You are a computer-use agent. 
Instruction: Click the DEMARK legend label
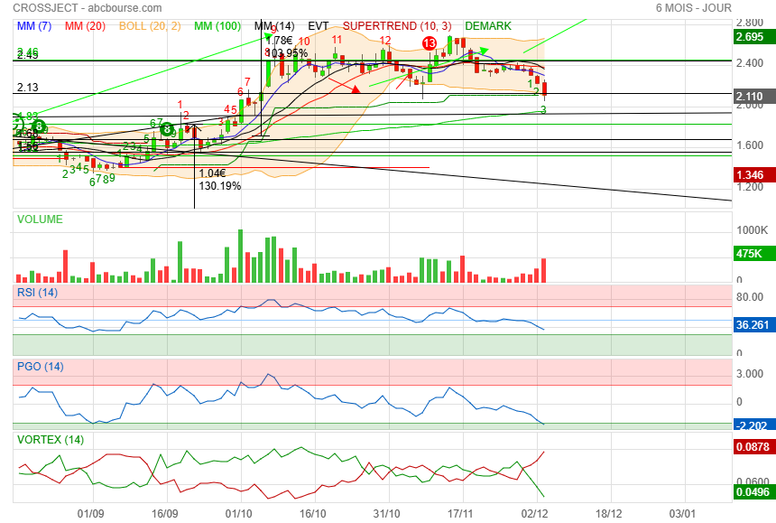[x=488, y=26]
